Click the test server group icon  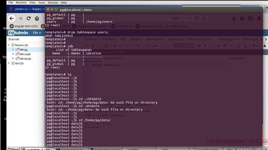tap(13, 63)
